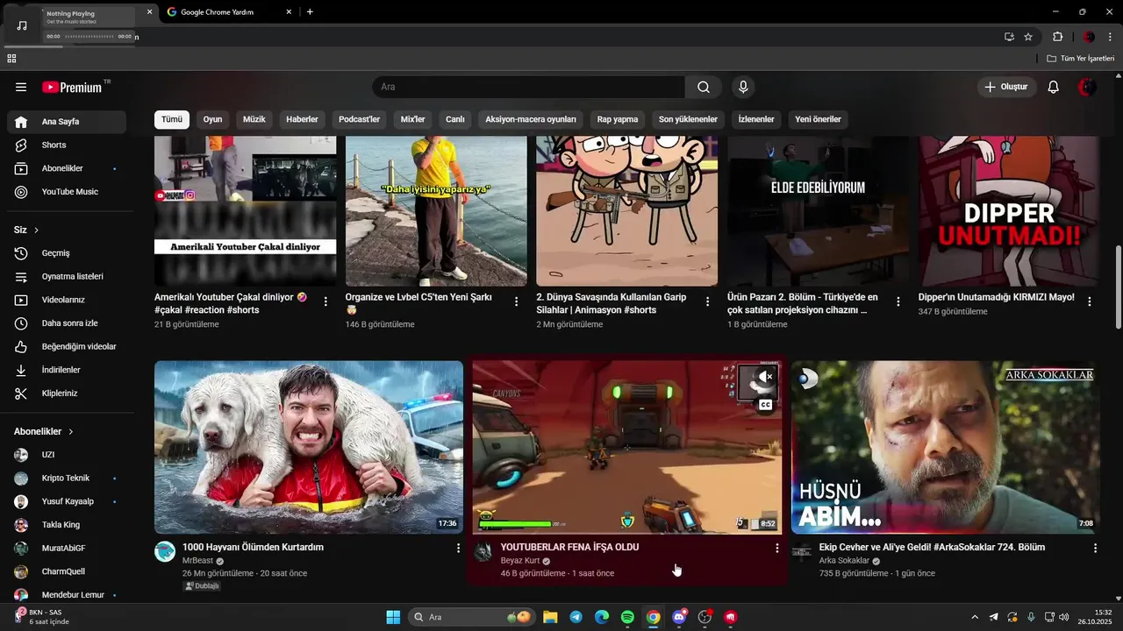Open the YouTube hamburger guide menu
The height and width of the screenshot is (631, 1123).
pos(21,87)
